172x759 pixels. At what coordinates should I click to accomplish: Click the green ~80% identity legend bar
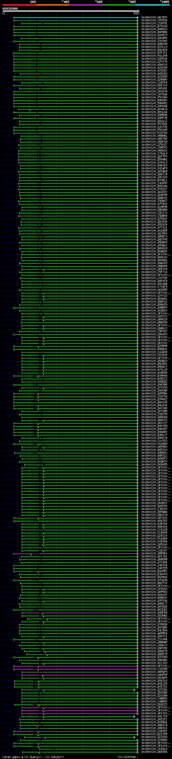[119, 5]
